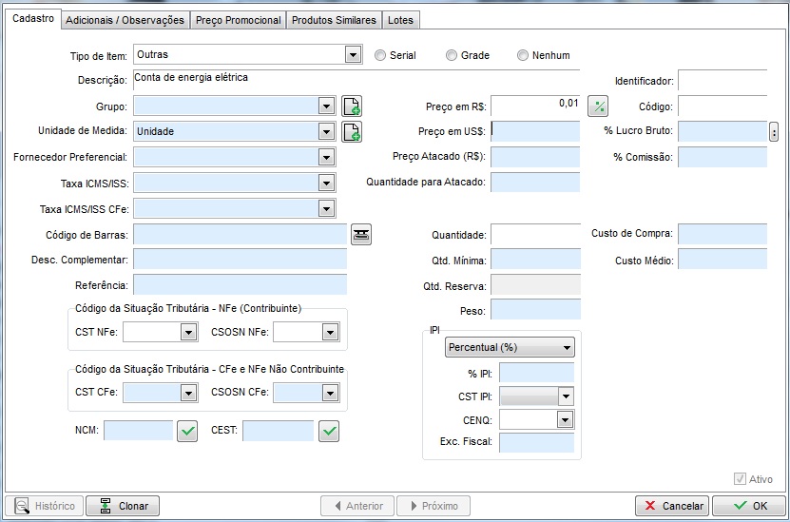Open the Preço Promocional tab
This screenshot has height=522, width=790.
[239, 20]
